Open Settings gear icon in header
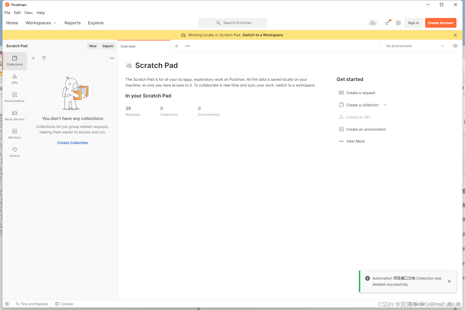This screenshot has width=465, height=310. pyautogui.click(x=398, y=23)
